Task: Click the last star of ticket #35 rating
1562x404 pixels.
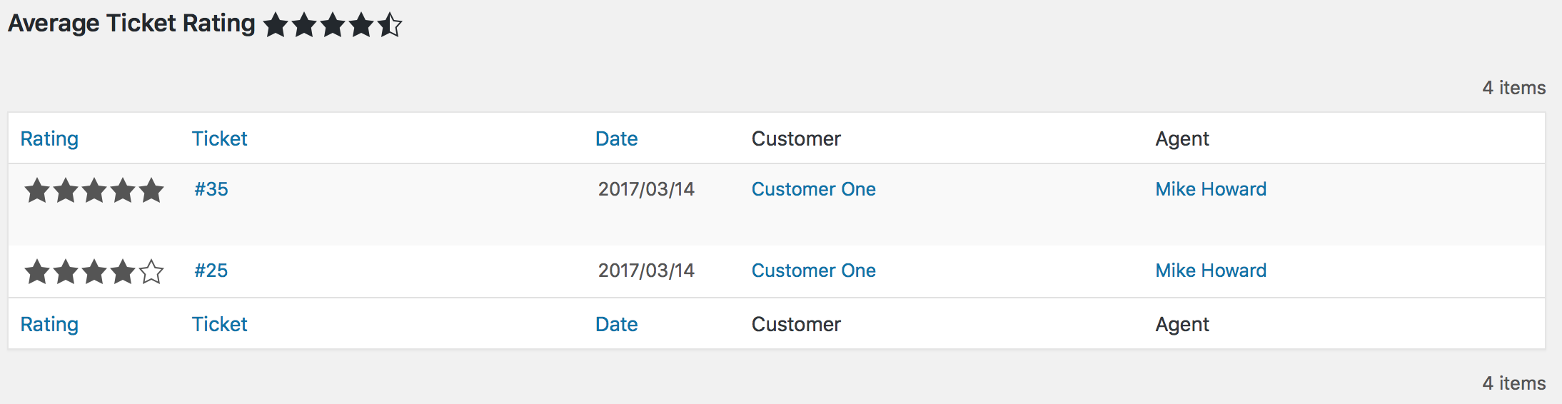Action: click(x=151, y=191)
